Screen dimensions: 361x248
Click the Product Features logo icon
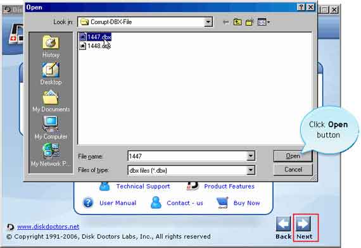click(193, 186)
